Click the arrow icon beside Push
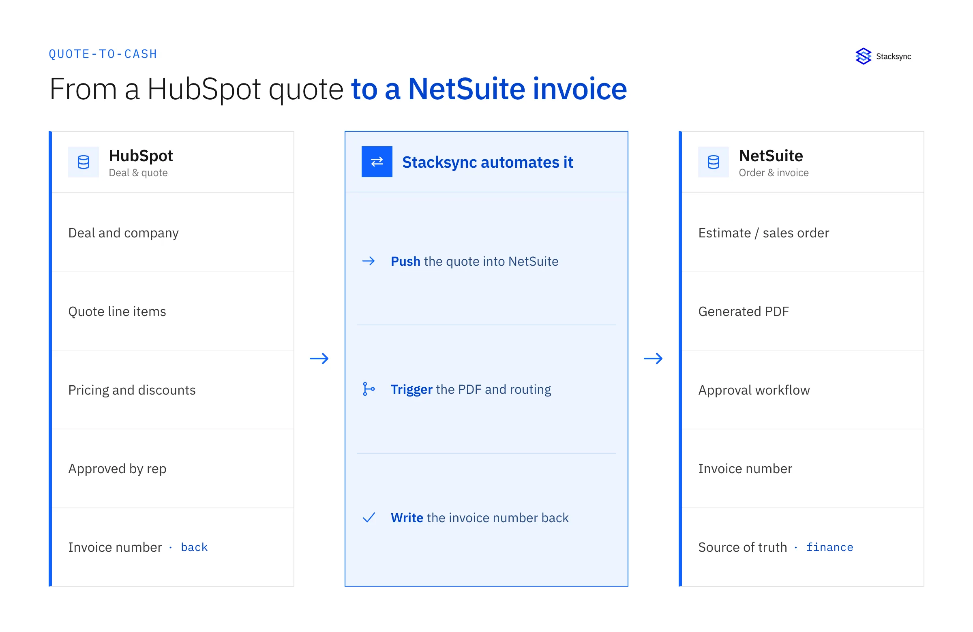Screen dimensions: 973x632 369,261
